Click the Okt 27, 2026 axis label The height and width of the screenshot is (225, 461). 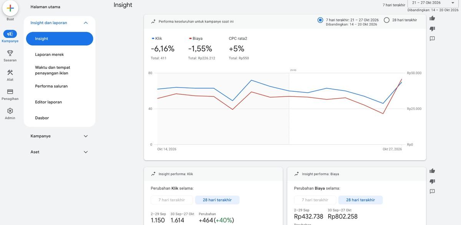click(392, 149)
